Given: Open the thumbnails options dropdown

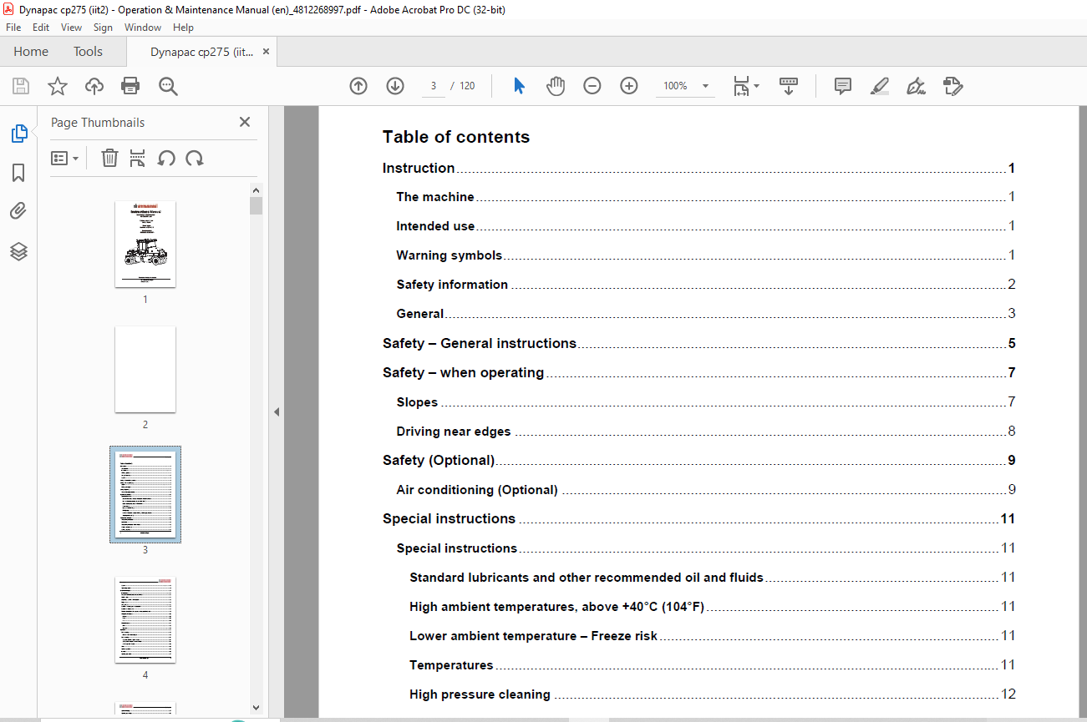Looking at the screenshot, I should (x=64, y=158).
